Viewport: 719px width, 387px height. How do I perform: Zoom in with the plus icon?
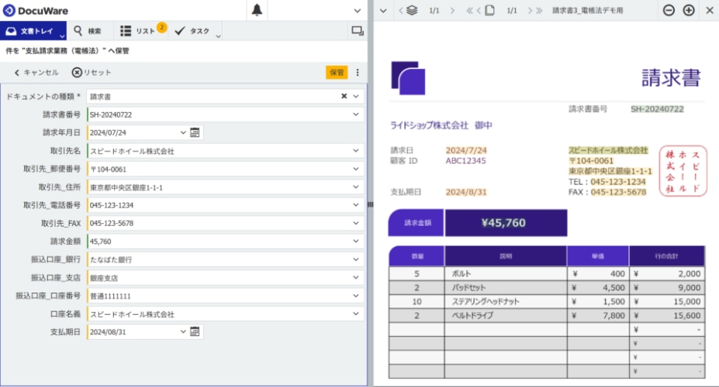(689, 10)
